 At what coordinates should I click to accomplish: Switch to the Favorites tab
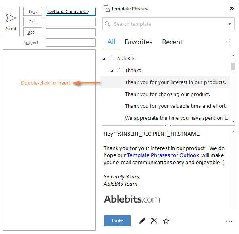(138, 42)
